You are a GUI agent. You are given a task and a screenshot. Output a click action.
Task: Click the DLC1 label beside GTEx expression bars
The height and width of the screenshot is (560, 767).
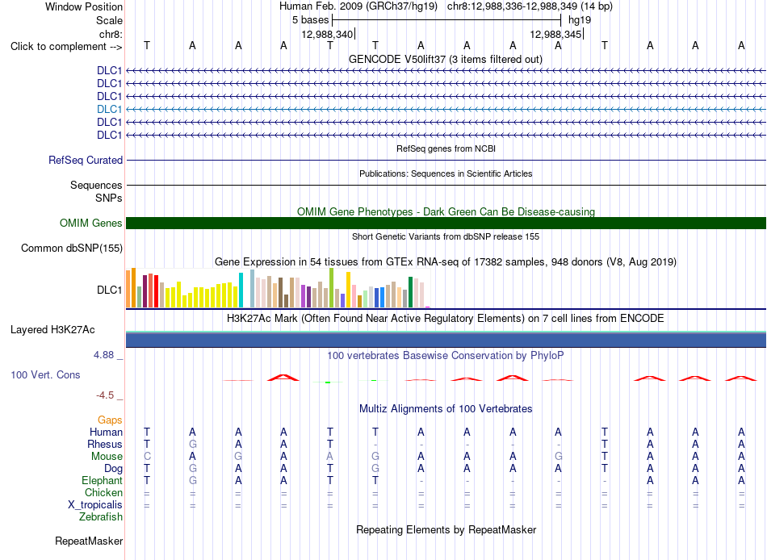[x=110, y=290]
